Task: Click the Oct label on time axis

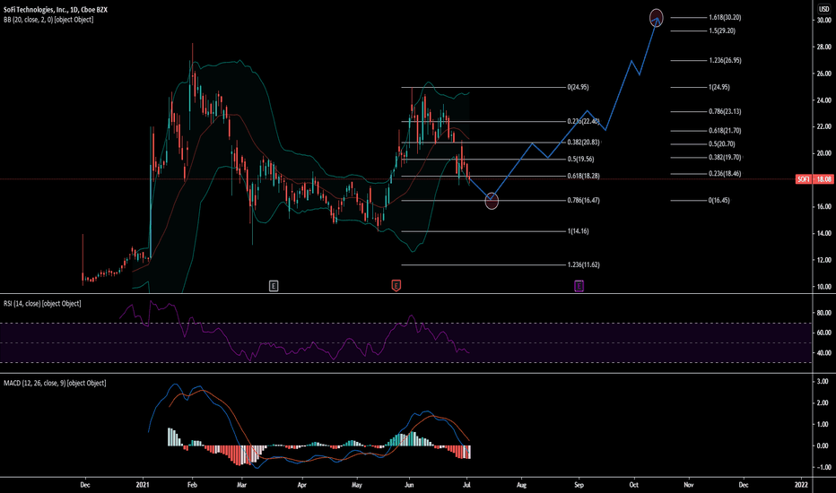Action: 634,485
